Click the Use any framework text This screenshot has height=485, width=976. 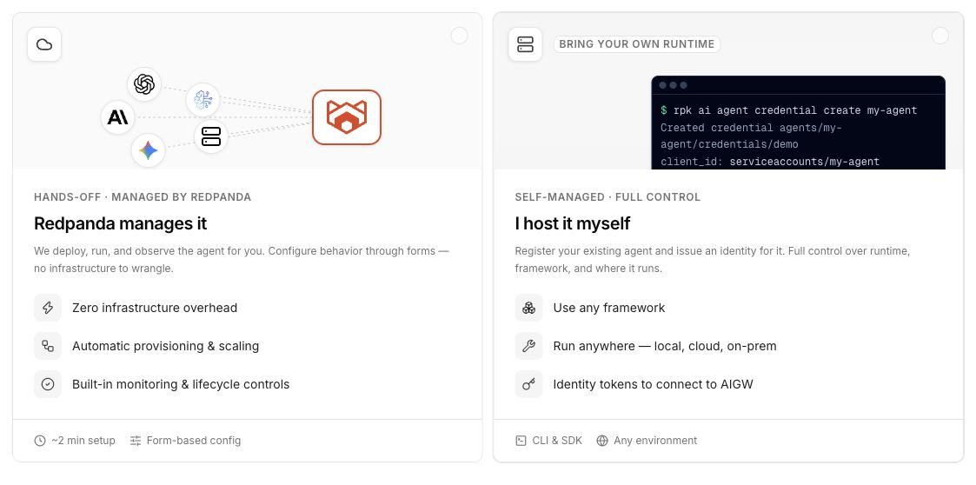608,308
